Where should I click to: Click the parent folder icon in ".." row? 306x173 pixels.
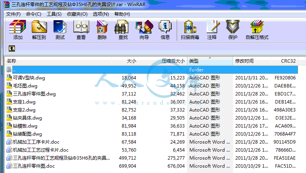tap(9, 70)
